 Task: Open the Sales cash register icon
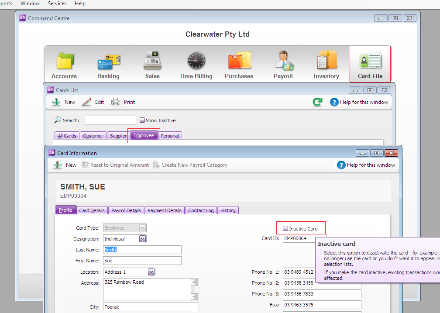coord(152,60)
